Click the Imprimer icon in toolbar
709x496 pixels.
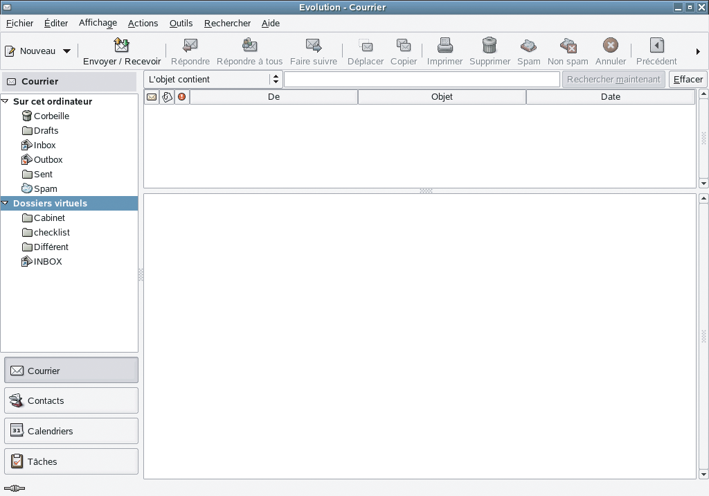445,47
